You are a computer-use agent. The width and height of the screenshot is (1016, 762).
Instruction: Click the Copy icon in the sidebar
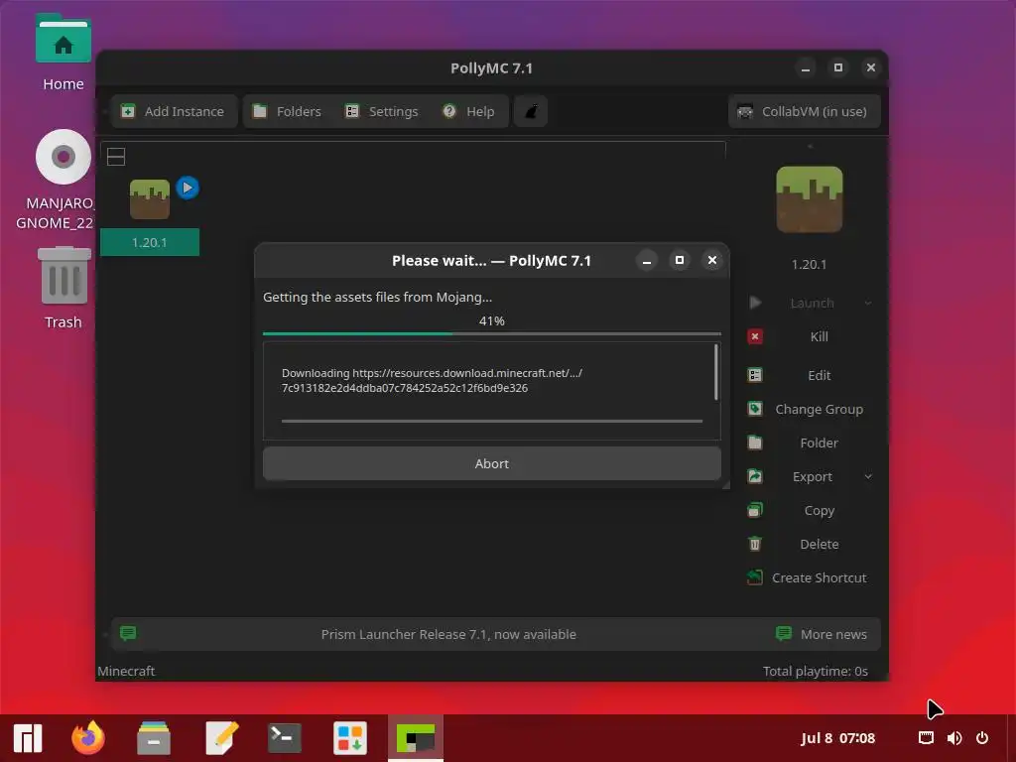(x=755, y=510)
